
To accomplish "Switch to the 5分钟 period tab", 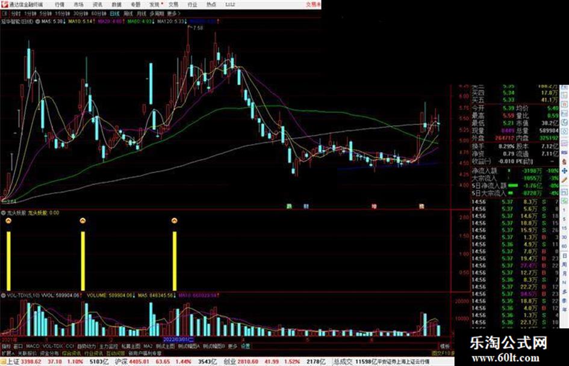I will tap(45, 14).
